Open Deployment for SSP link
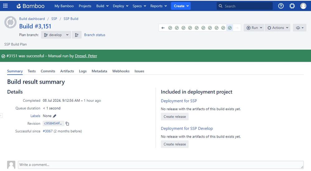This screenshot has height=171, width=311. (x=179, y=101)
